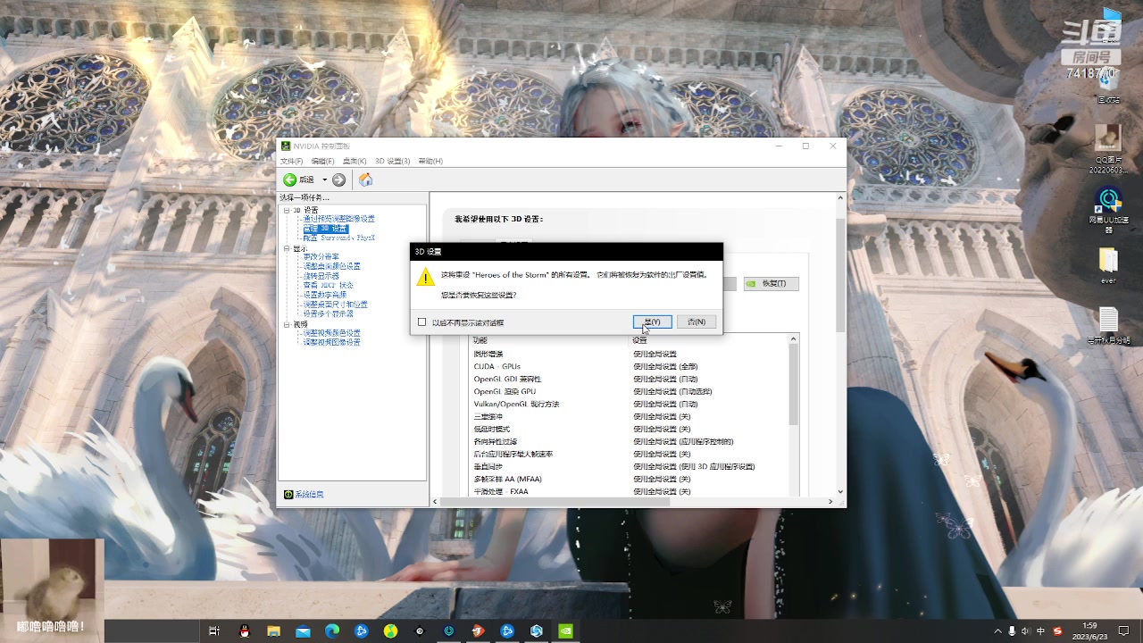Select the Vulkan/OpenGL 现行方法 row
The height and width of the screenshot is (643, 1143).
(630, 404)
